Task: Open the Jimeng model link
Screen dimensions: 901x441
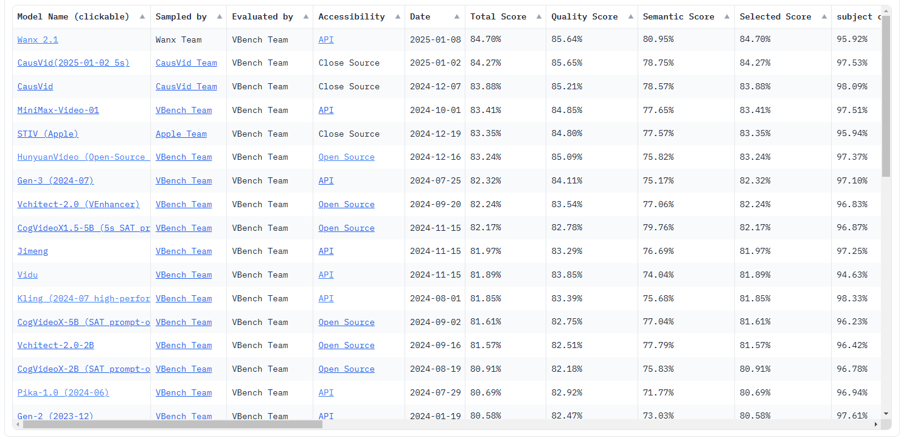Action: point(33,251)
